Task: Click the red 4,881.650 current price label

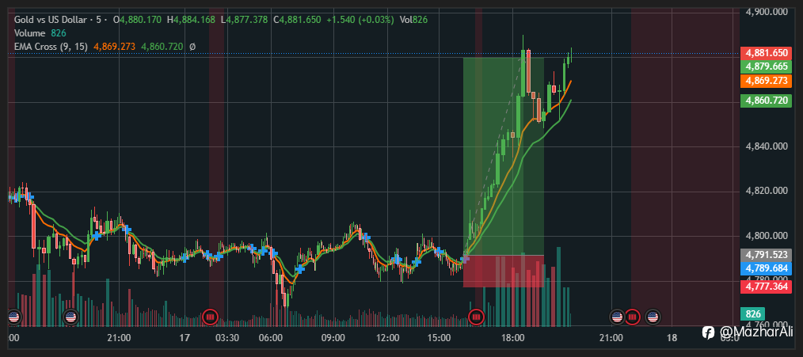Action: 766,53
